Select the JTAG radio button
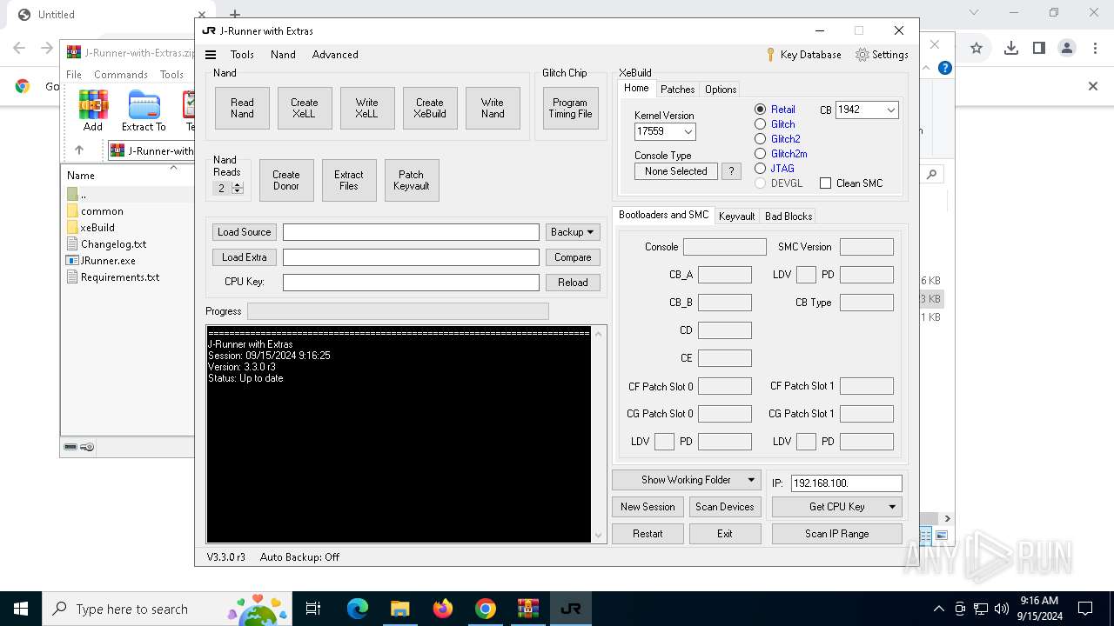 coord(760,169)
